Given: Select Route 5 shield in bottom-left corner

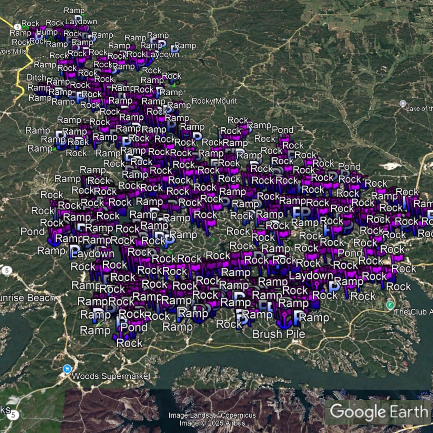Looking at the screenshot, I should 13,415.
